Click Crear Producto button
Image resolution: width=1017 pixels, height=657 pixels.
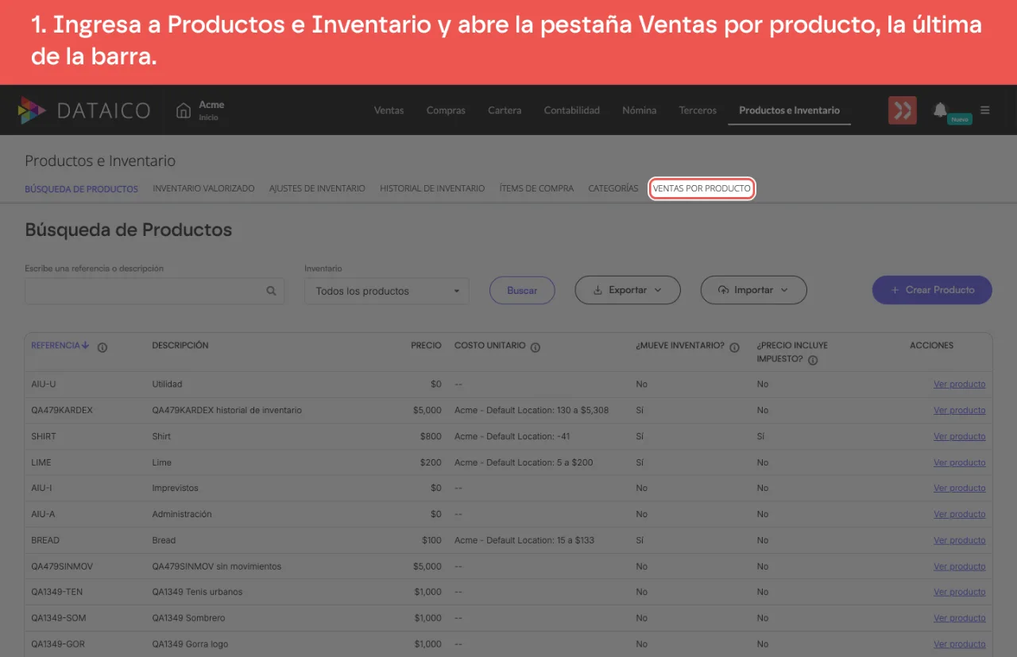[x=932, y=290]
